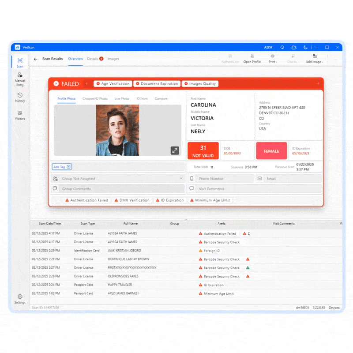This screenshot has height=353, width=353.
Task: Select the ID Front tab
Action: [142, 98]
